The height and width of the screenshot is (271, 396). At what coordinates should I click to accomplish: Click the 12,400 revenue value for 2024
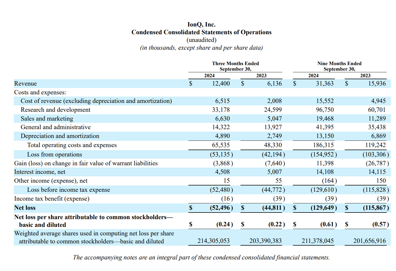point(221,84)
